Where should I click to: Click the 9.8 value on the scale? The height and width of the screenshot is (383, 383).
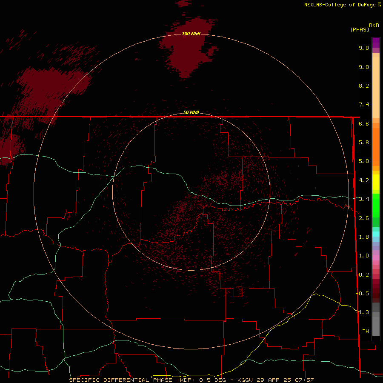click(x=364, y=48)
